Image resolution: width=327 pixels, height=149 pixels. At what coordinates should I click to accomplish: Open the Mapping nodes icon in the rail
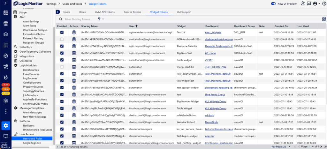(6, 66)
